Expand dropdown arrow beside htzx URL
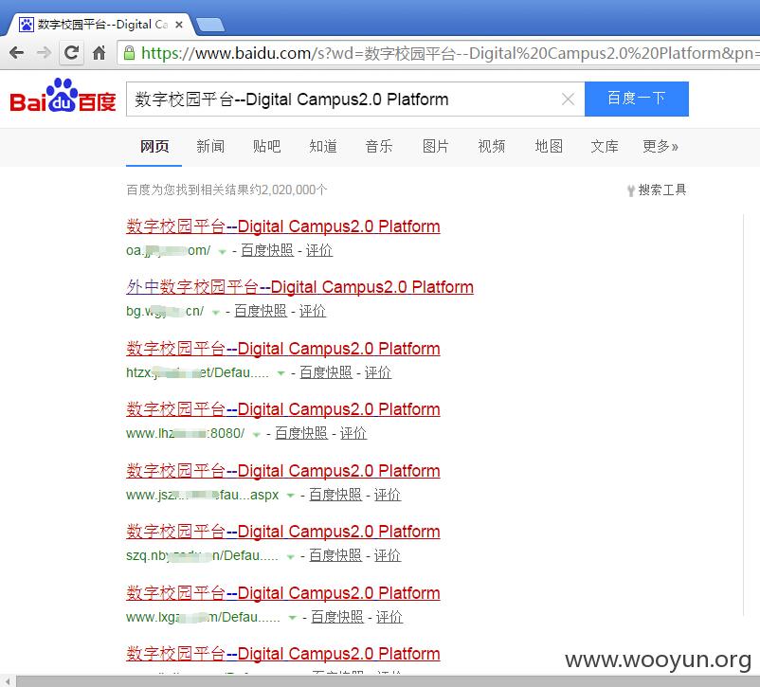The image size is (760, 687). (280, 373)
